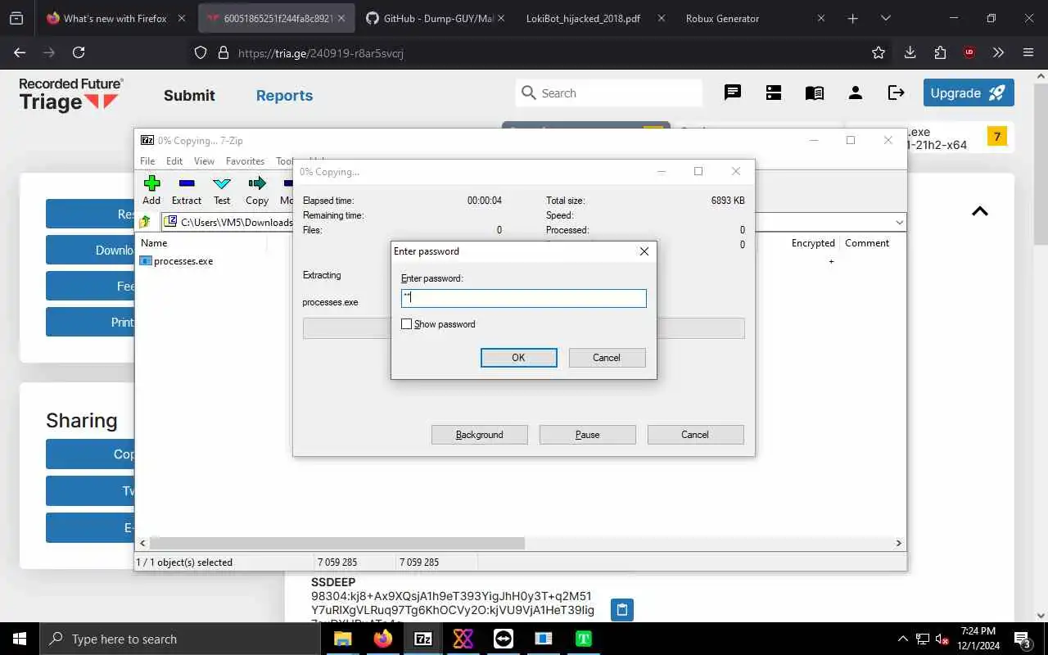Image resolution: width=1048 pixels, height=655 pixels.
Task: Click the 7-Zip Test toolbar icon
Action: point(222,190)
